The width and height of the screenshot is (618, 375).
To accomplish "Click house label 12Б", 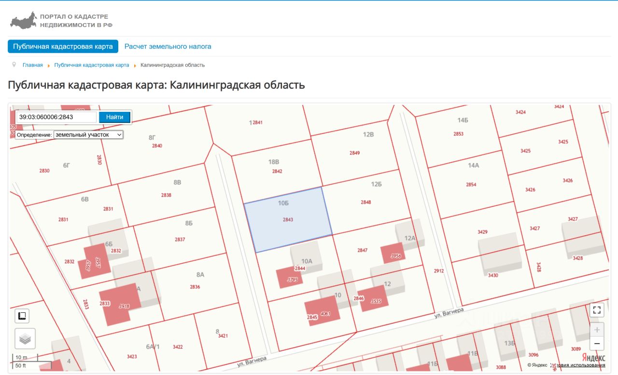I will pos(377,184).
